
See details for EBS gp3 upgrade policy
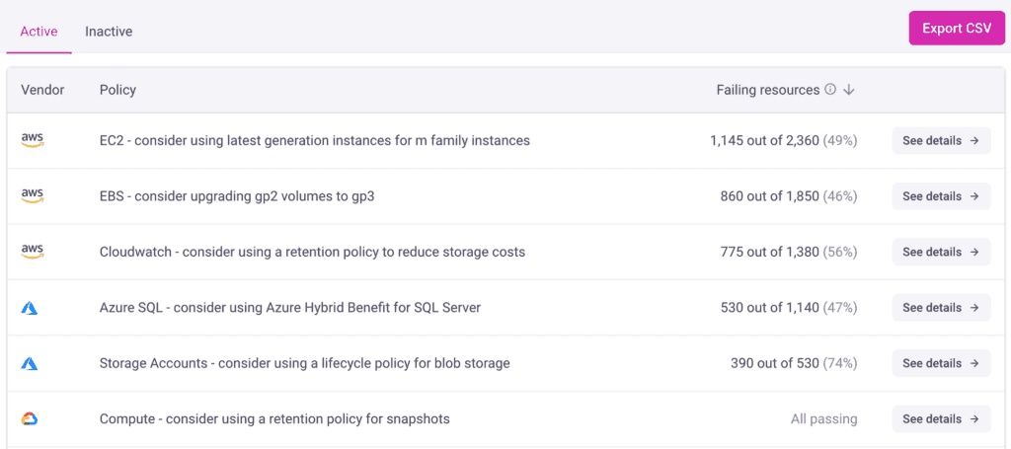coord(940,196)
